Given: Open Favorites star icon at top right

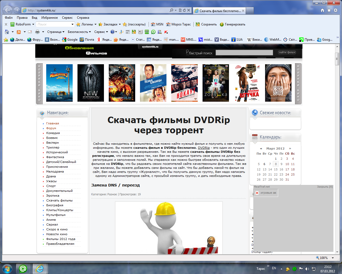Looking at the screenshot, I should (x=329, y=10).
